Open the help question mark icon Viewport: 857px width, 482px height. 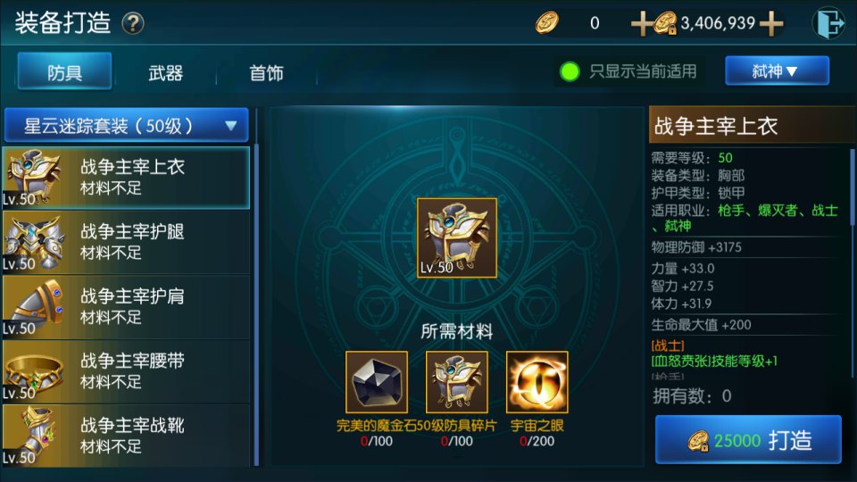click(x=133, y=23)
